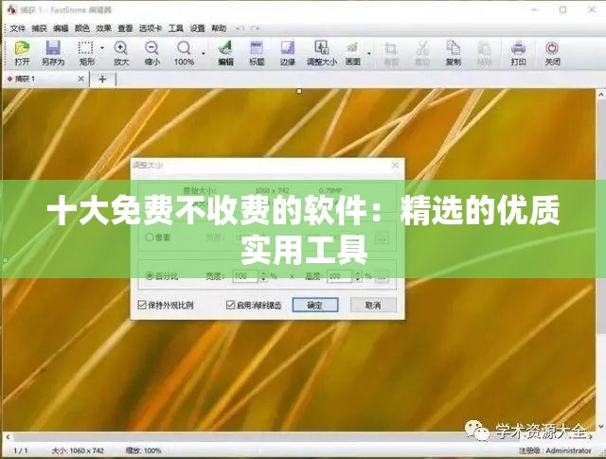Screen dimensions: 606x459
Task: Open the 画图 paint tool icon
Action: (352, 53)
